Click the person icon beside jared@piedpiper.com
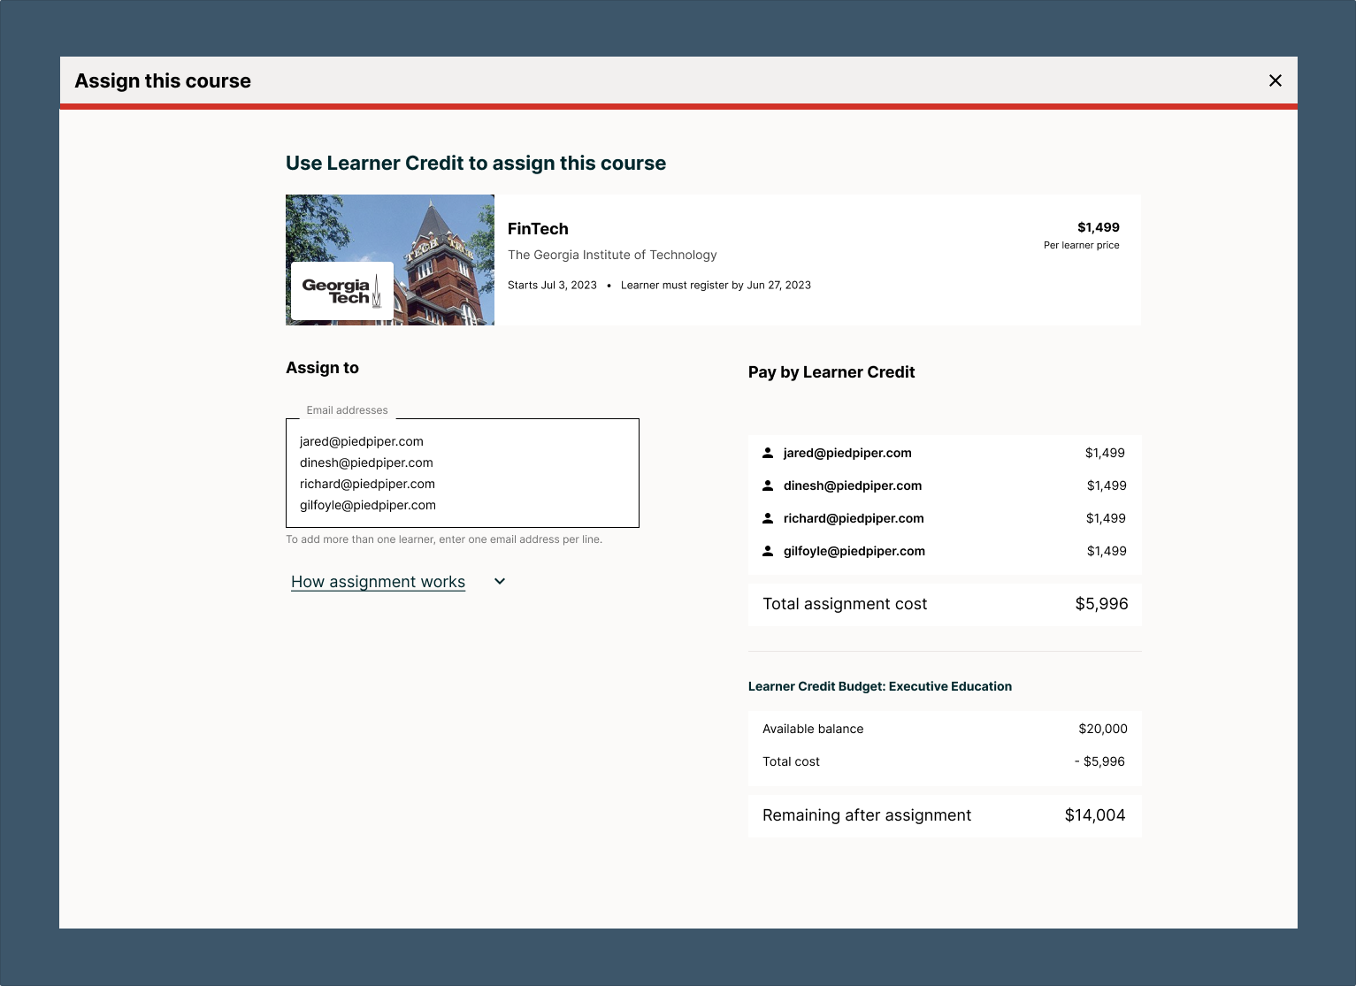This screenshot has width=1356, height=986. point(768,453)
